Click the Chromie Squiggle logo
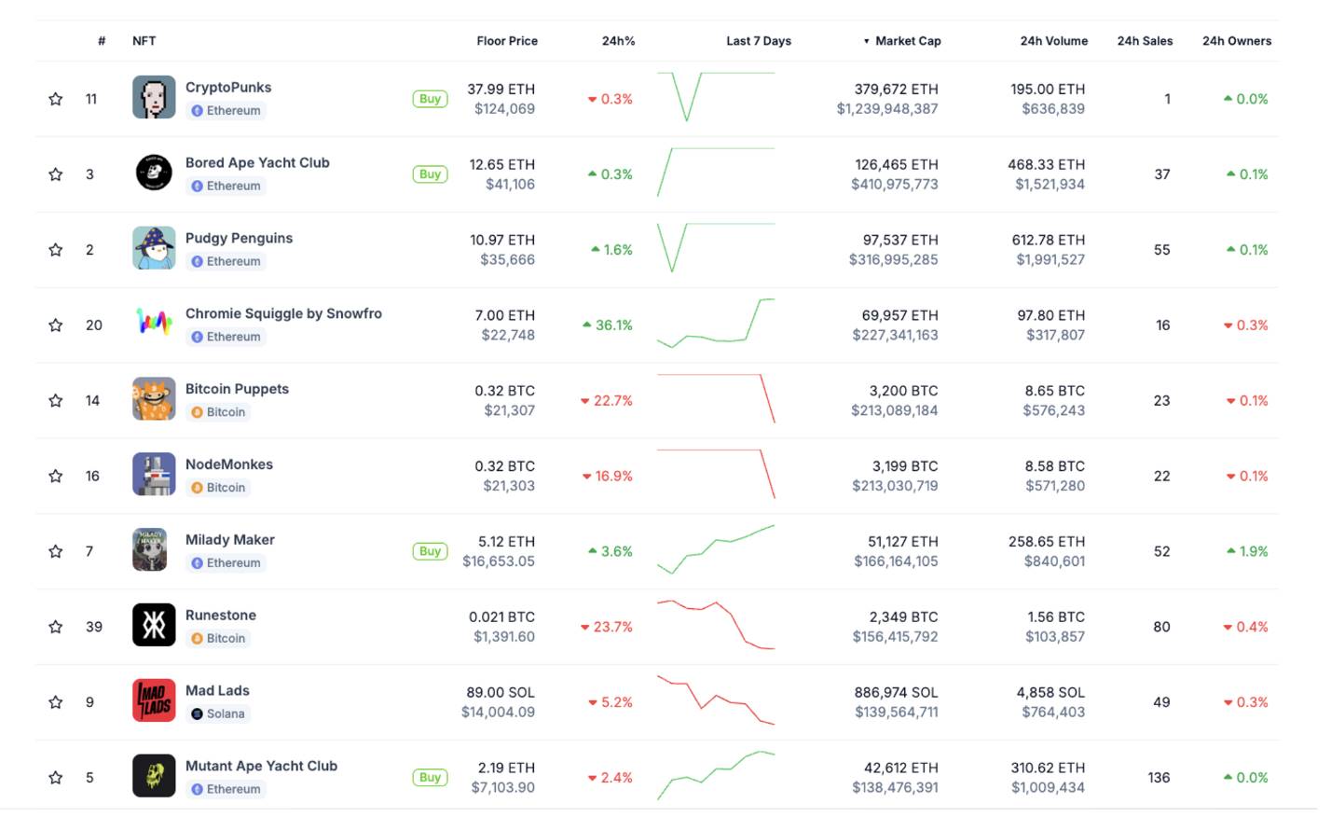 pos(154,324)
